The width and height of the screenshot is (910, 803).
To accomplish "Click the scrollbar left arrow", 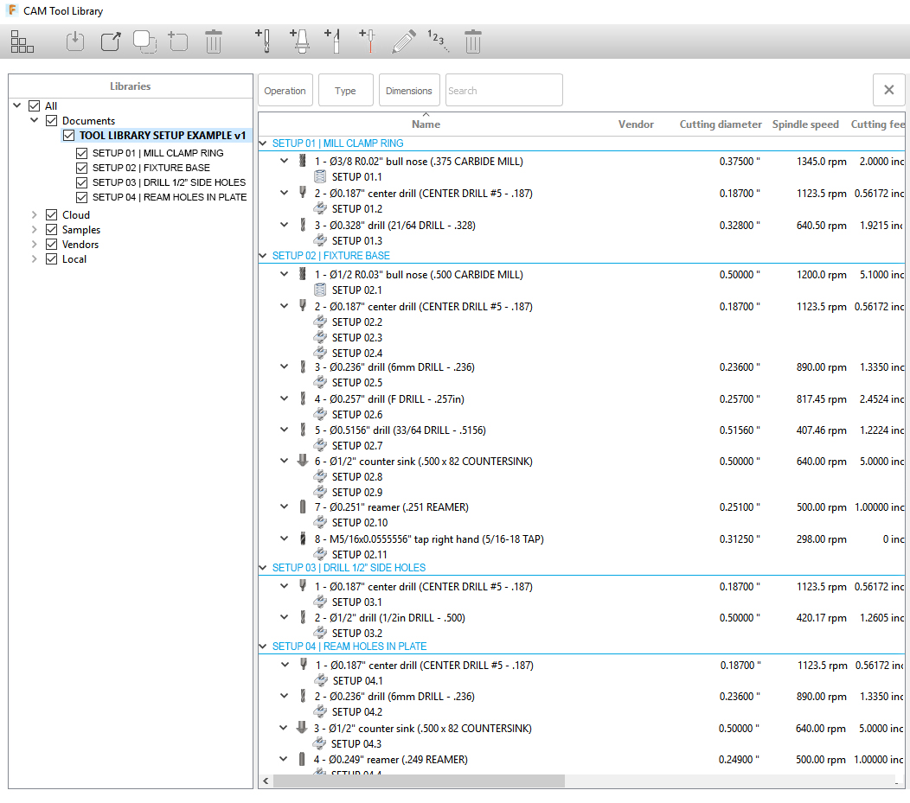I will click(266, 781).
